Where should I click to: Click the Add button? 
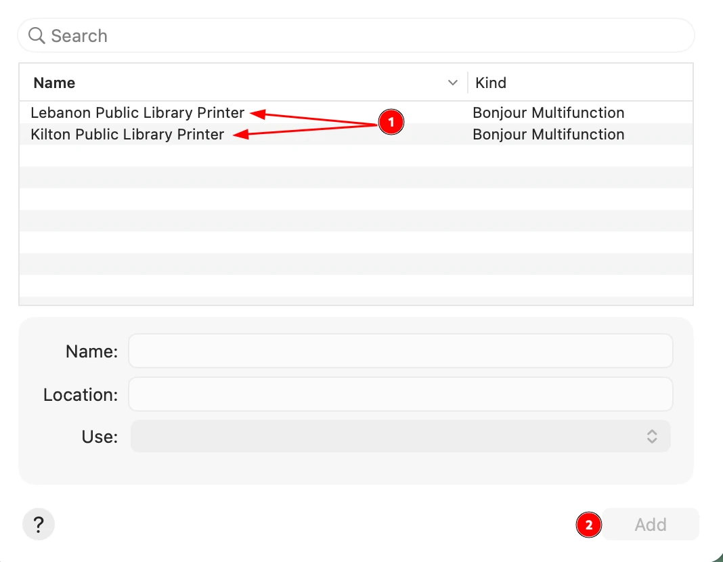[649, 524]
